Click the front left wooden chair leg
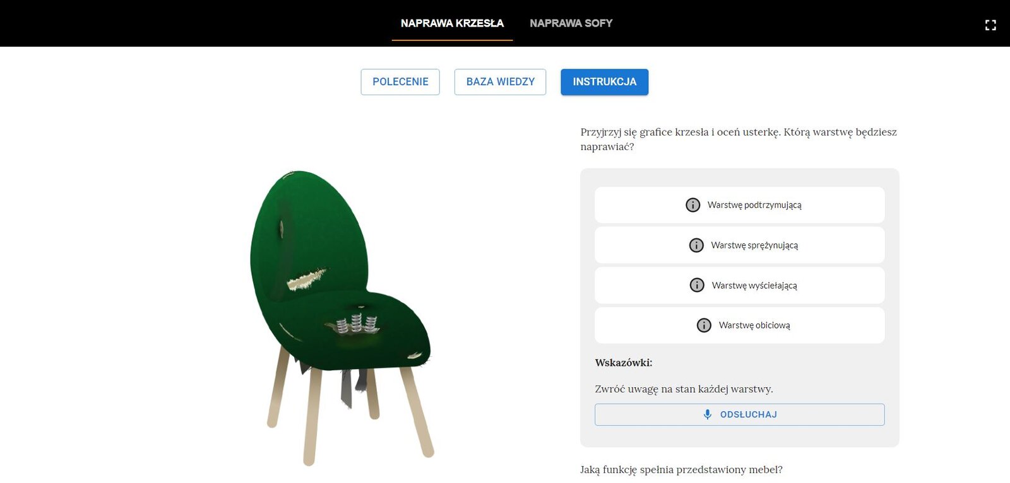Screen dimensions: 1010x483 point(312,416)
